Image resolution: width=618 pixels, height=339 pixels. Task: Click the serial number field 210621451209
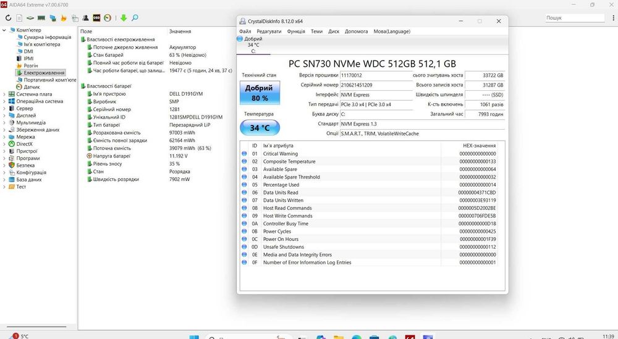(x=376, y=85)
